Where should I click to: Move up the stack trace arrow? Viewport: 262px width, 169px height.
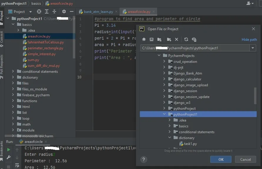click(17, 150)
